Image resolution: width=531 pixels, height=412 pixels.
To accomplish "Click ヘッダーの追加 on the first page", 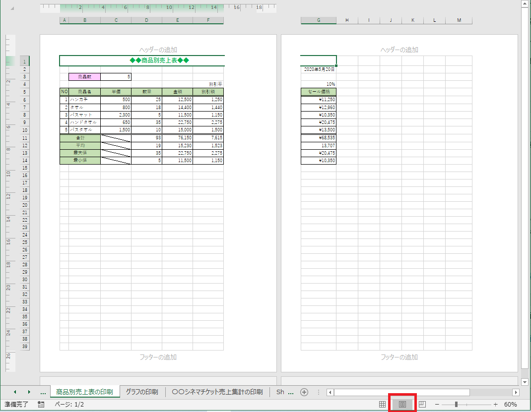I will [x=158, y=50].
